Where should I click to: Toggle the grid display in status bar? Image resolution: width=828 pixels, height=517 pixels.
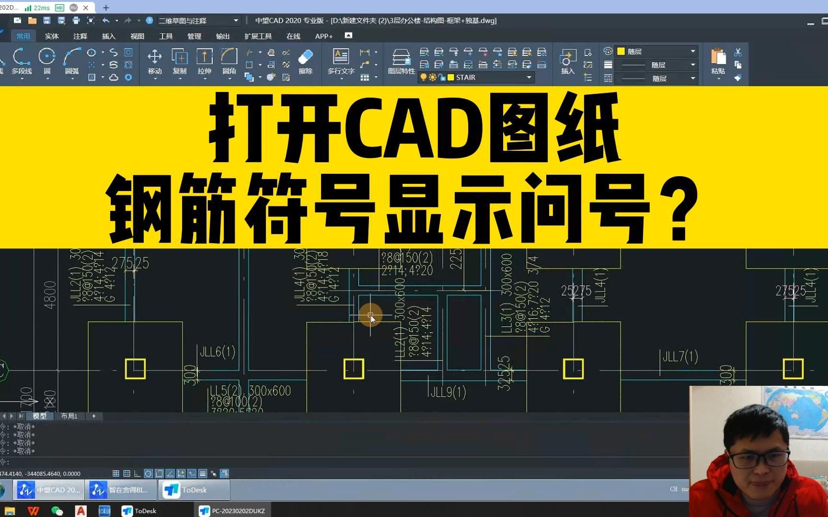click(116, 473)
